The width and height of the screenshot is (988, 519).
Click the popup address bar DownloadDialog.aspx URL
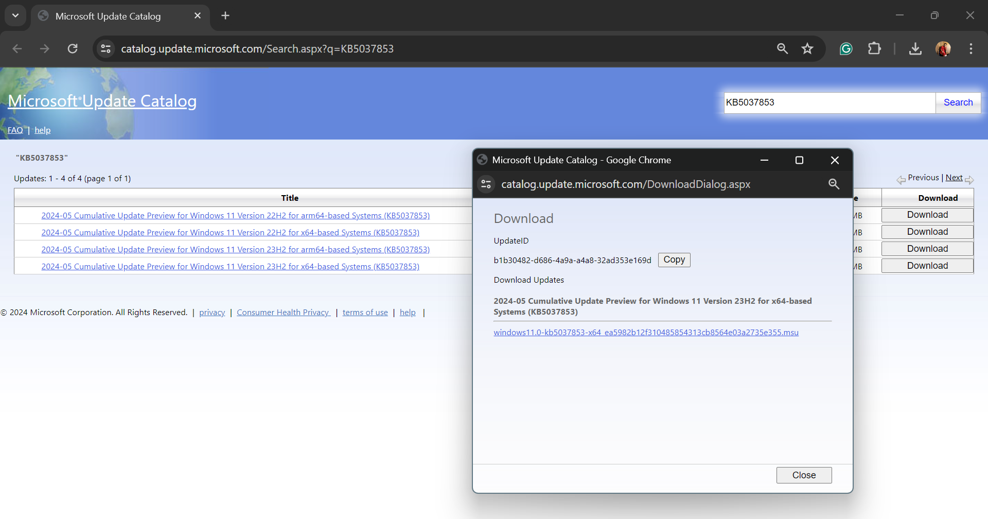[x=626, y=184]
